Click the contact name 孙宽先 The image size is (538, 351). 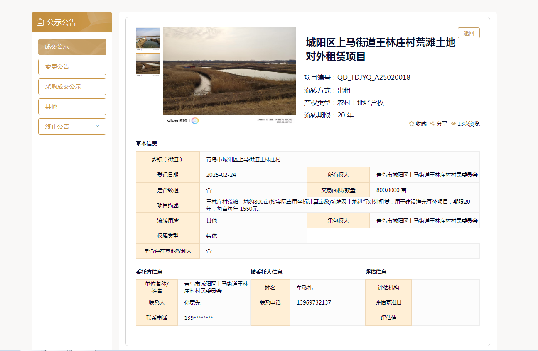point(192,302)
